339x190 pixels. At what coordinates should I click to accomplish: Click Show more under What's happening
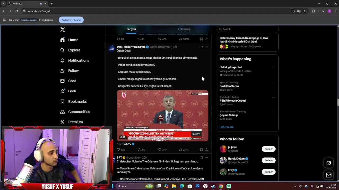click(226, 127)
